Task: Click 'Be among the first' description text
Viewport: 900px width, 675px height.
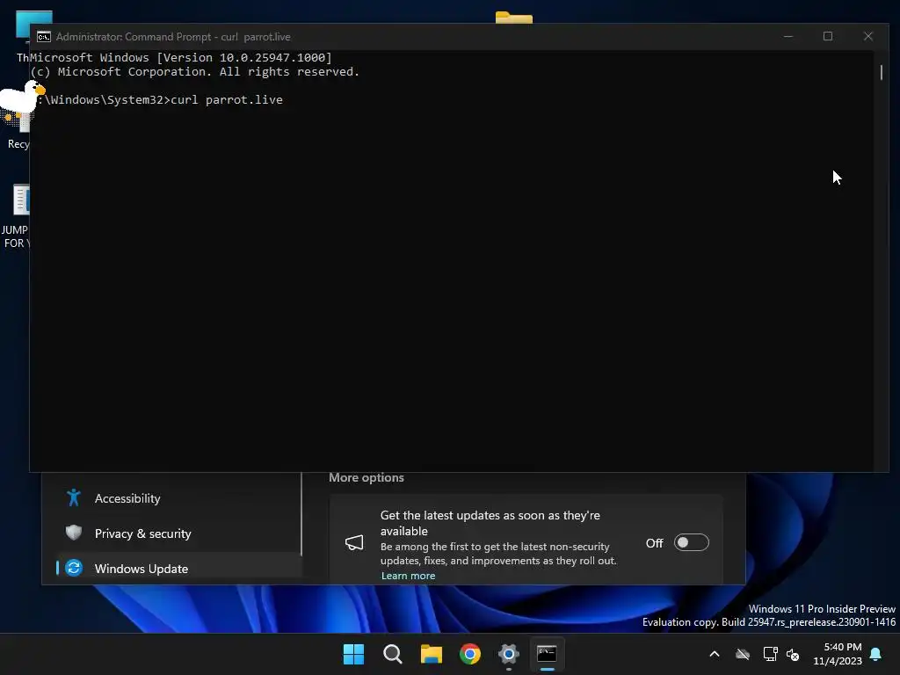Action: tap(498, 554)
